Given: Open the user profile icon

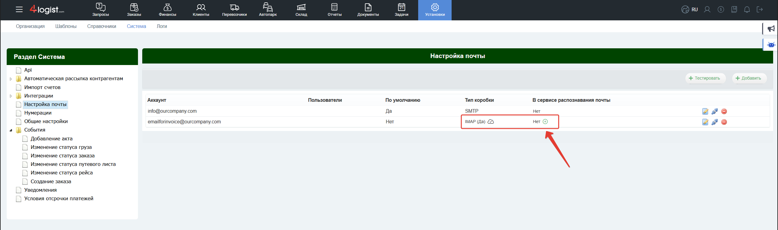Looking at the screenshot, I should [x=707, y=10].
